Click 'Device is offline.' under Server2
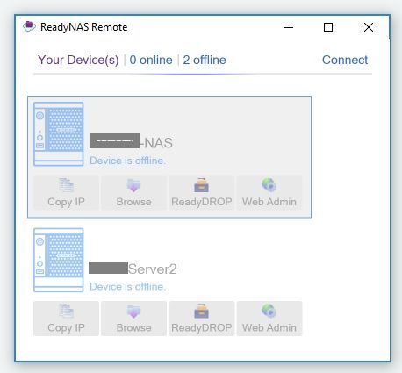Viewport: 402px width, 373px height. pyautogui.click(x=127, y=286)
